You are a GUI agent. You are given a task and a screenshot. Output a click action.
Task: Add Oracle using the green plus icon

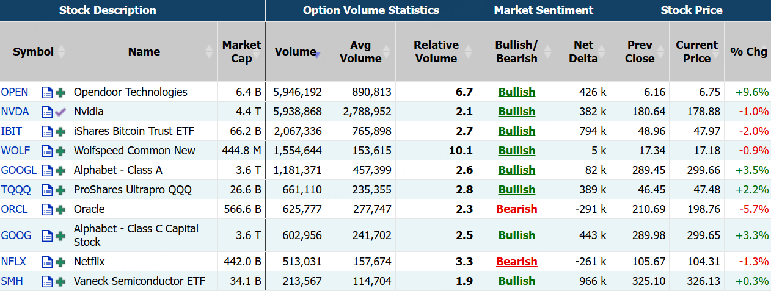coord(60,210)
